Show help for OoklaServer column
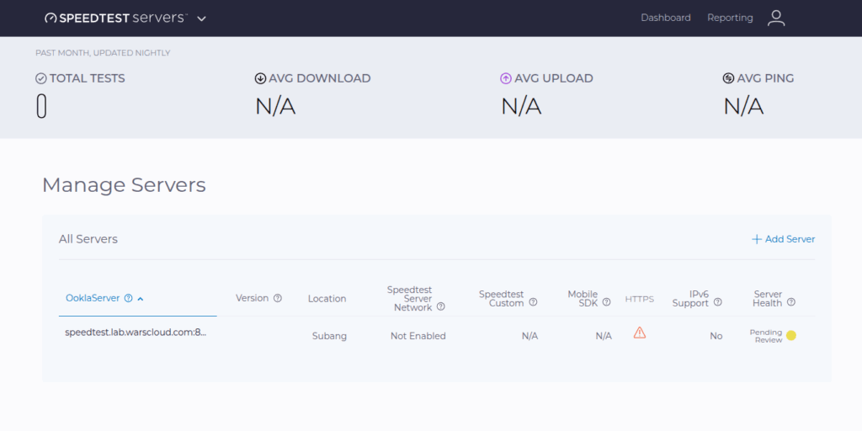Image resolution: width=862 pixels, height=431 pixels. coord(129,299)
